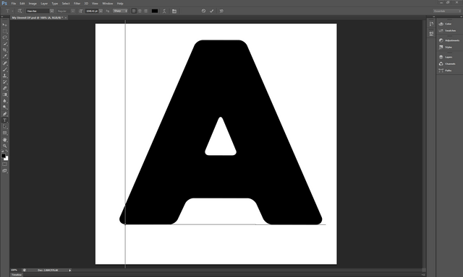Click the black text color swatch
Image resolution: width=463 pixels, height=277 pixels.
click(x=155, y=11)
